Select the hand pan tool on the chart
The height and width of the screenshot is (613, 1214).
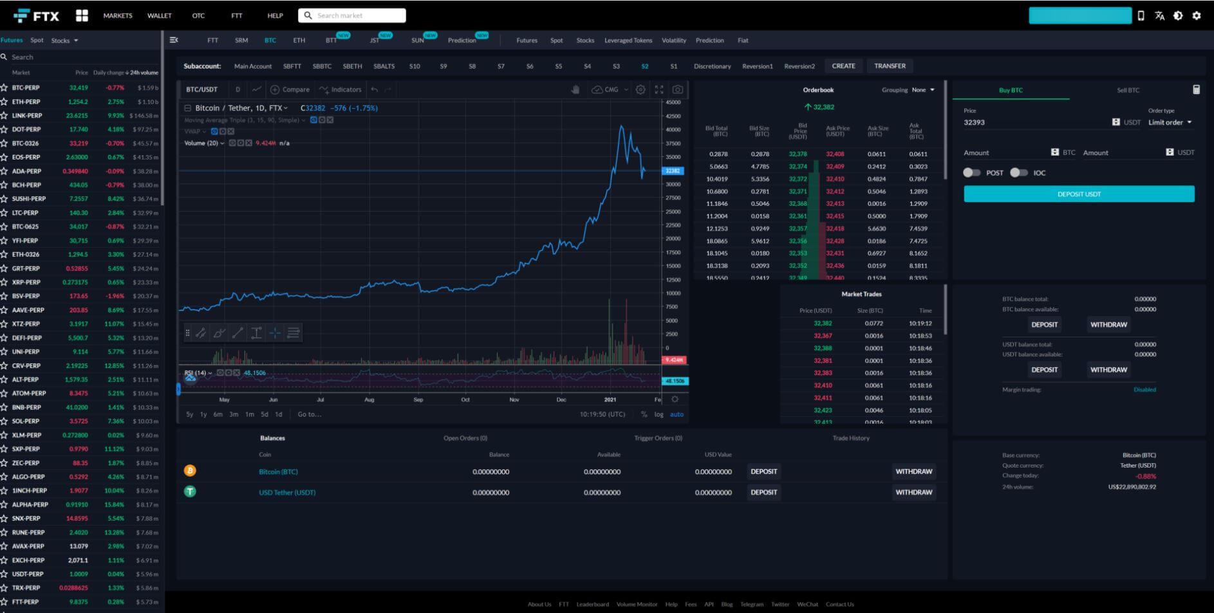pos(575,89)
